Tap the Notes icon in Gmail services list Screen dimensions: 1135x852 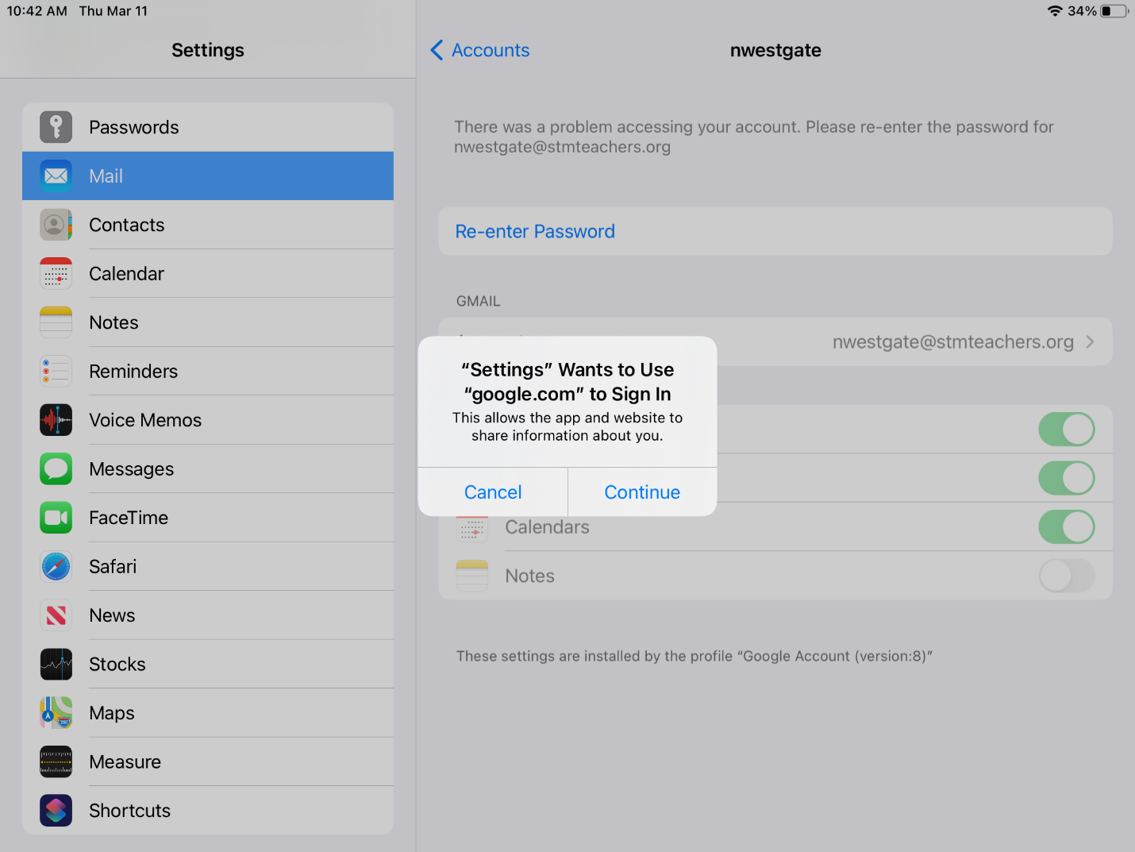[x=471, y=576]
